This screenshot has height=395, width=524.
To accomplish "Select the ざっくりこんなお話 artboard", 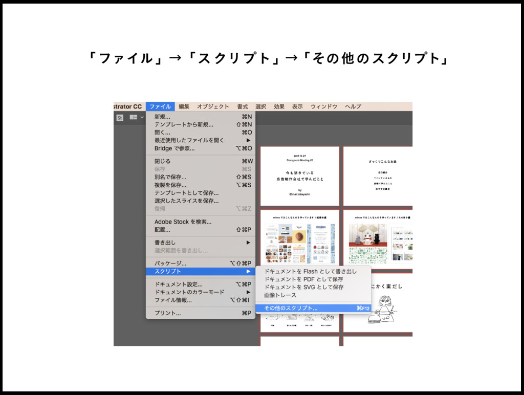I will [378, 176].
